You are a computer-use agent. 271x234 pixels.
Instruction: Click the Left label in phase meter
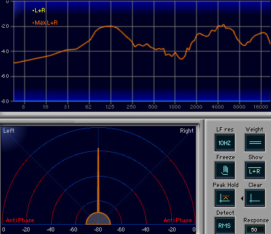click(9, 131)
